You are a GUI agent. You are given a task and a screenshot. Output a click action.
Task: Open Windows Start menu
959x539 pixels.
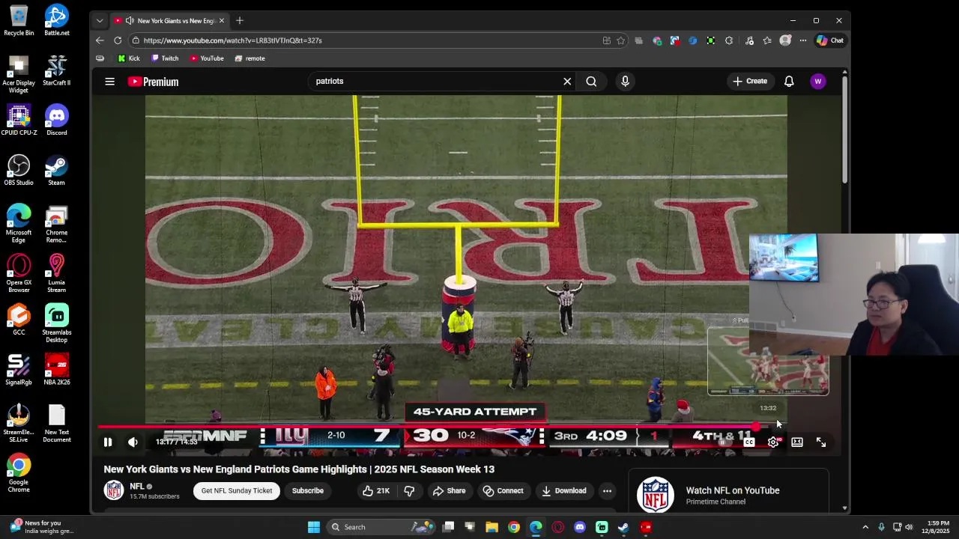tap(314, 527)
